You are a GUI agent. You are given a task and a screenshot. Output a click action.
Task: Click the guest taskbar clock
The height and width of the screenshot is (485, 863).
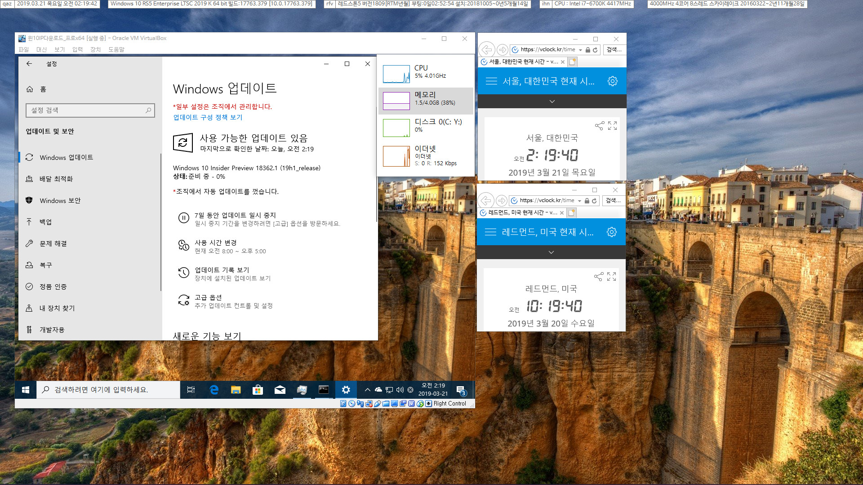point(433,390)
